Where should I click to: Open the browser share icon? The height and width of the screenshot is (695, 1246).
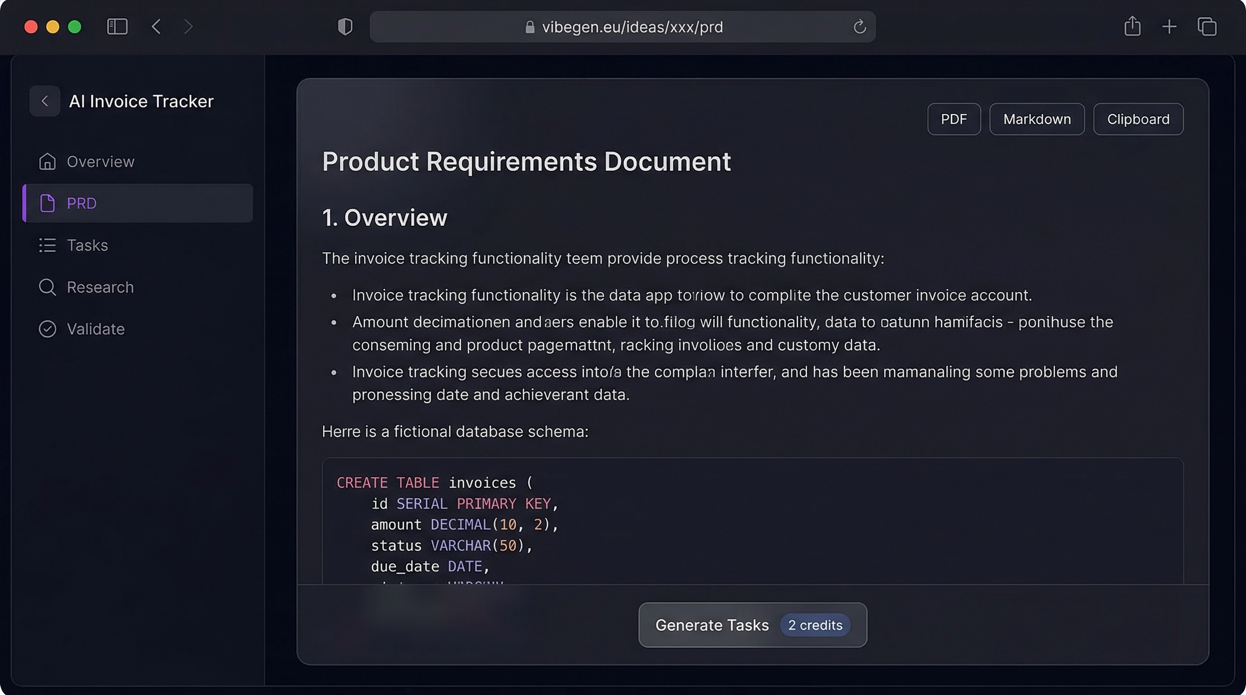[x=1132, y=27]
